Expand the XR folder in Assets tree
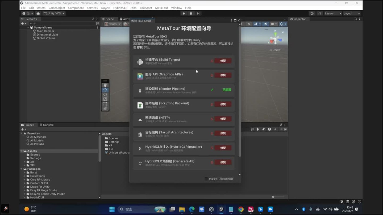 coord(24,162)
